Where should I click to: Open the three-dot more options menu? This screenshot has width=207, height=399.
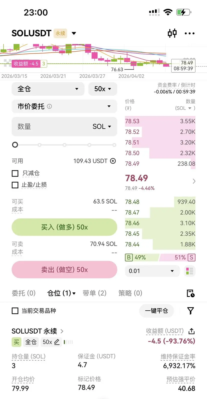(189, 33)
